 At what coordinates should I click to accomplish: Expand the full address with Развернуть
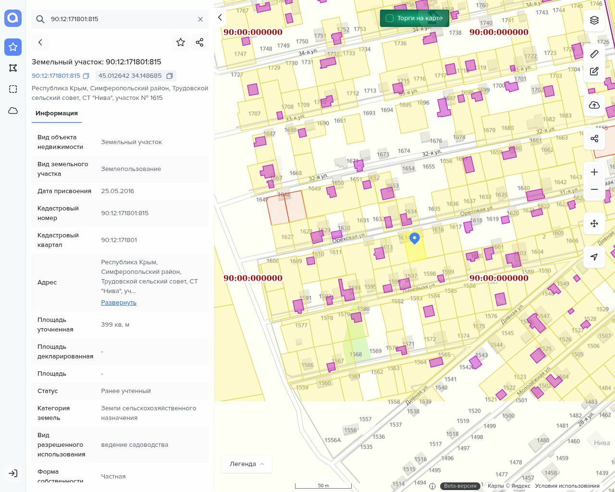click(119, 303)
